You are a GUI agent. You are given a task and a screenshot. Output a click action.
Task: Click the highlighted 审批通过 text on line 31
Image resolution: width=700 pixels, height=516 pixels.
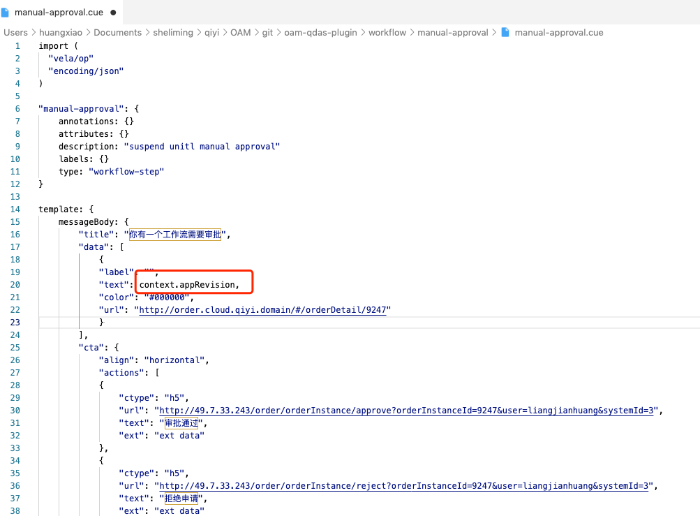(181, 422)
